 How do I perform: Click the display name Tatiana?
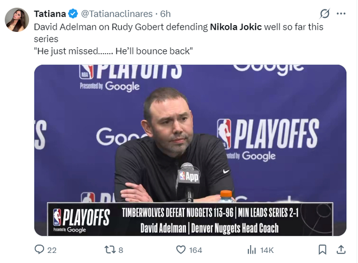pyautogui.click(x=49, y=13)
